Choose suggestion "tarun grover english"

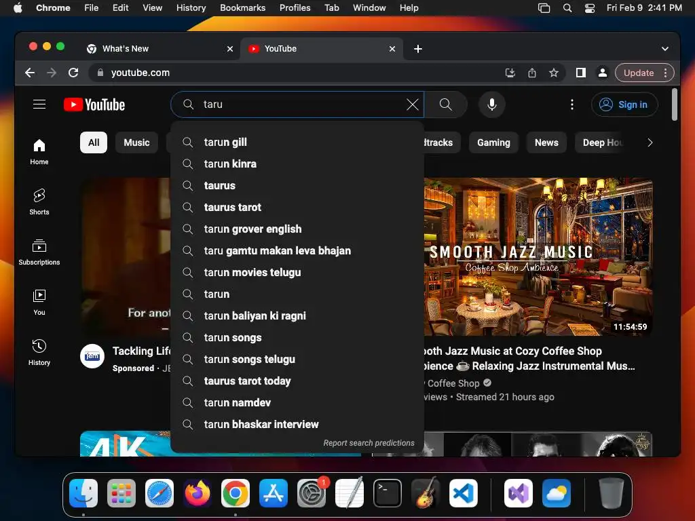point(297,229)
